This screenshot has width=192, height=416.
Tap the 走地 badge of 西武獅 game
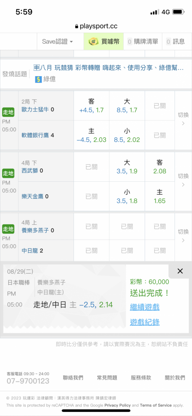pos(8,173)
